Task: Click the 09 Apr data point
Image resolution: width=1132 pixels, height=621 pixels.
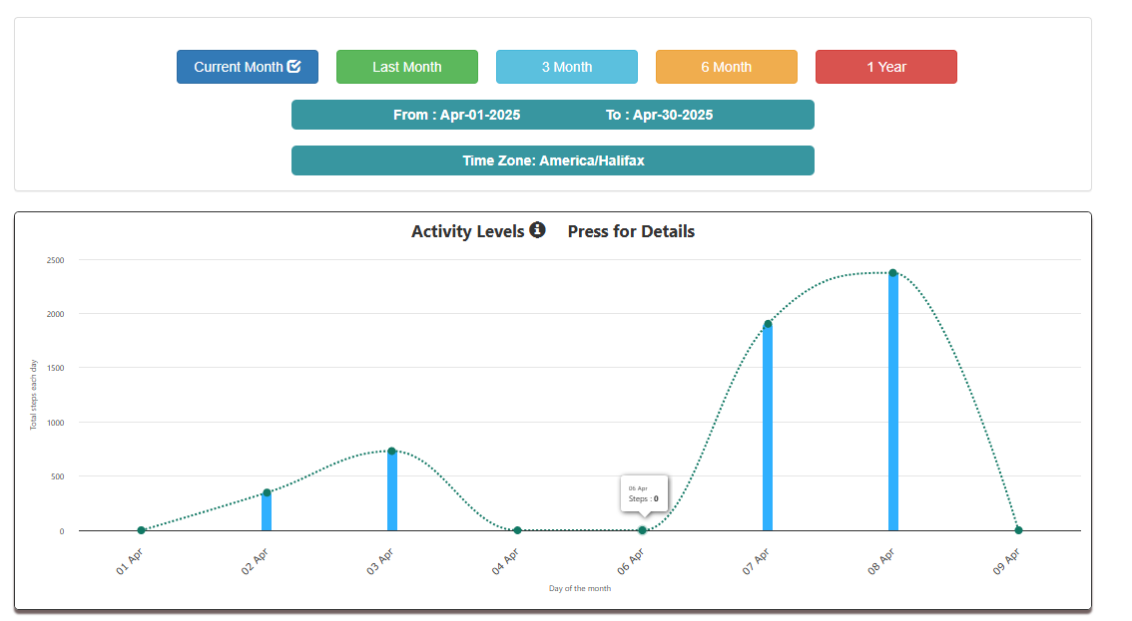Action: pos(1018,530)
